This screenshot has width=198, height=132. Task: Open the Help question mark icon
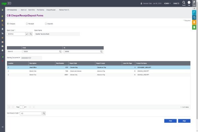(x=189, y=3)
